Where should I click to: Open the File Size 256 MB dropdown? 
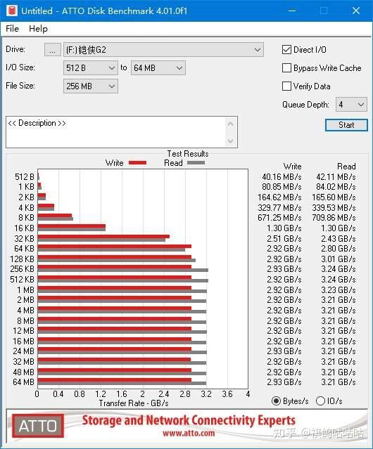pos(90,86)
